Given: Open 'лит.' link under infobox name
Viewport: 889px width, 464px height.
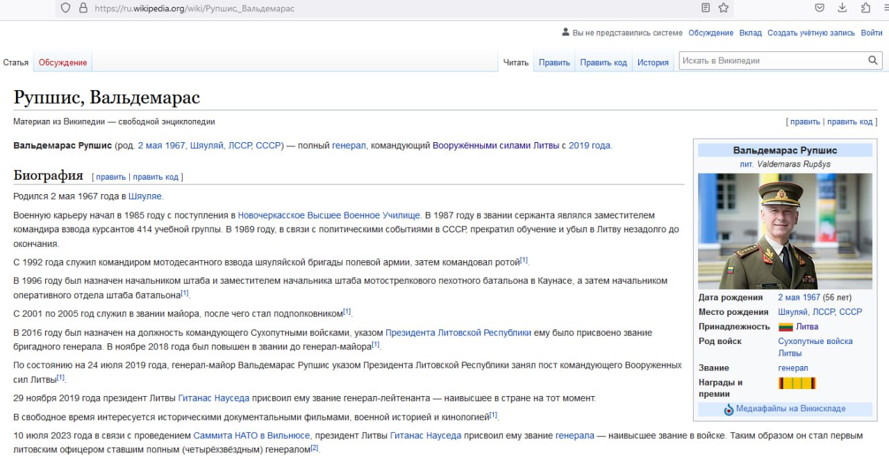Looking at the screenshot, I should point(747,164).
